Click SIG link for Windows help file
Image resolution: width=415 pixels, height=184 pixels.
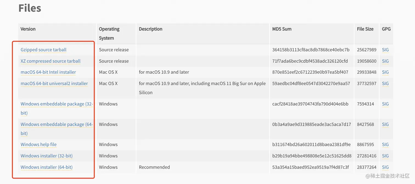pyautogui.click(x=385, y=145)
